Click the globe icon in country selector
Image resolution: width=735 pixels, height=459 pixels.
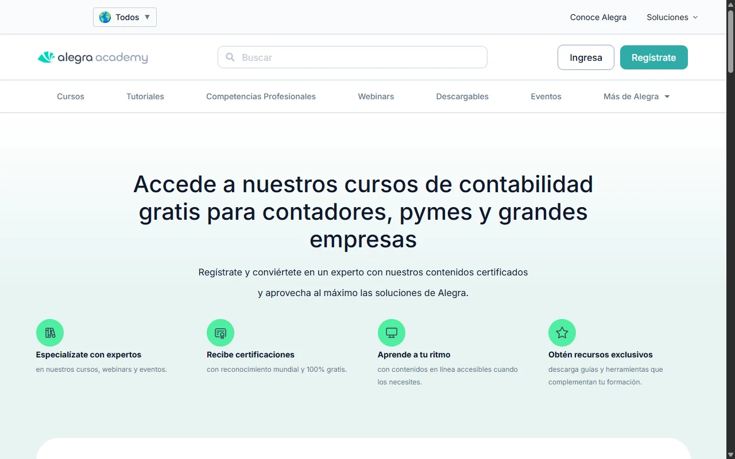[x=105, y=17]
